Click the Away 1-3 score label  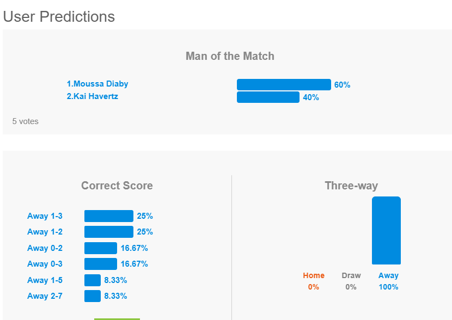click(45, 216)
